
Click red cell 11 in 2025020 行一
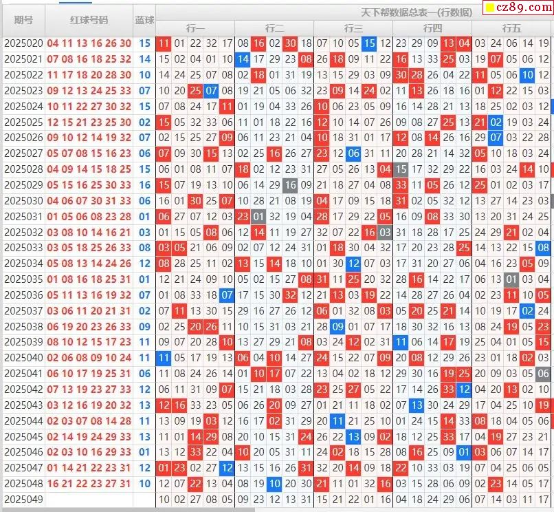click(164, 43)
